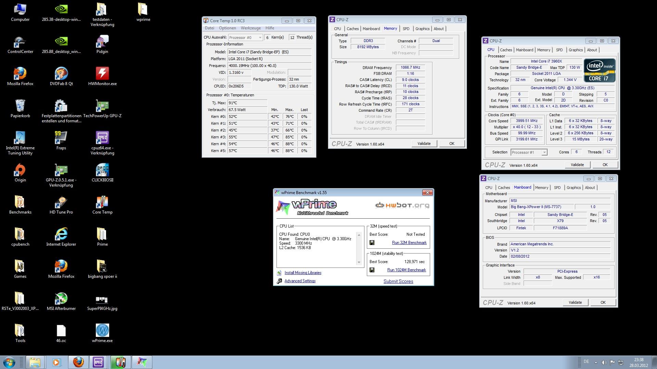Open the Hilfe menu in Core Temp
Image resolution: width=657 pixels, height=369 pixels.
click(270, 28)
